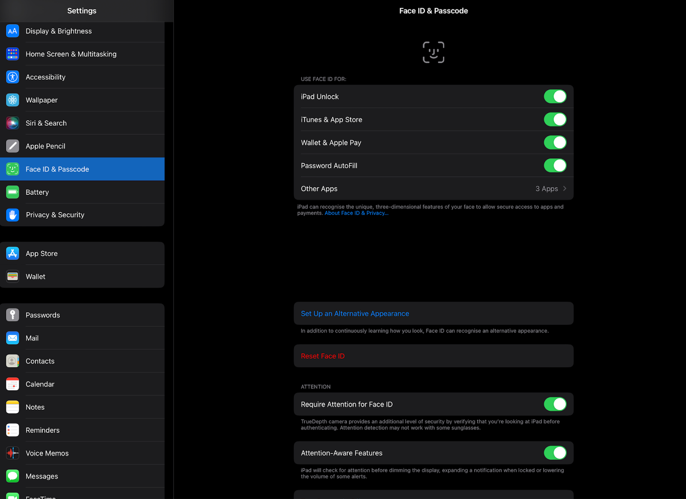686x499 pixels.
Task: Go to Wallpaper settings
Action: (82, 100)
